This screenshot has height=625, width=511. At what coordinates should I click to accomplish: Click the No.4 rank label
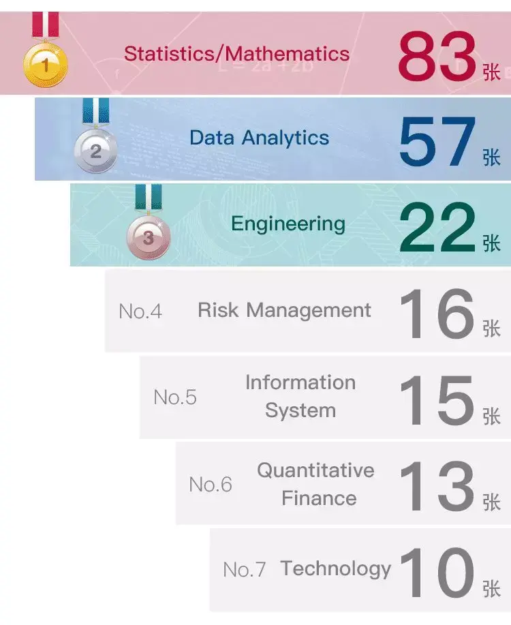pos(140,311)
